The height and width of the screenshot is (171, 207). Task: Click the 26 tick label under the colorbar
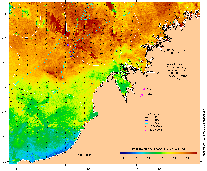174,158
